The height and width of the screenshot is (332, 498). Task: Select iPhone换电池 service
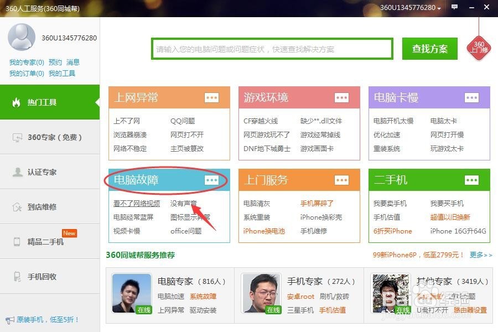[x=264, y=231]
